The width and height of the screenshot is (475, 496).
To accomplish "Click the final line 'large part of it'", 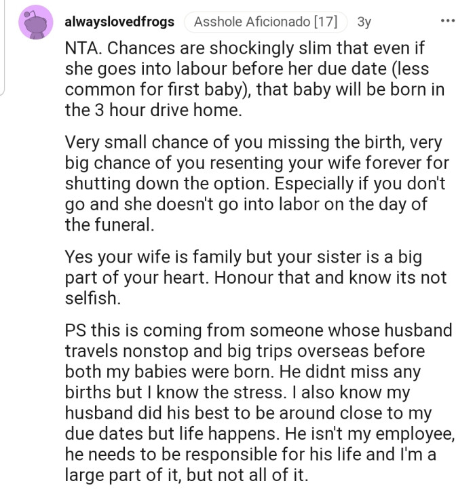I will [x=187, y=475].
